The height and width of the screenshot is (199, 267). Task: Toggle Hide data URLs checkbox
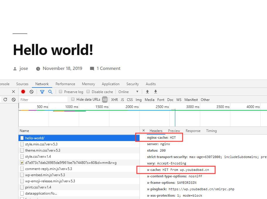point(73,99)
